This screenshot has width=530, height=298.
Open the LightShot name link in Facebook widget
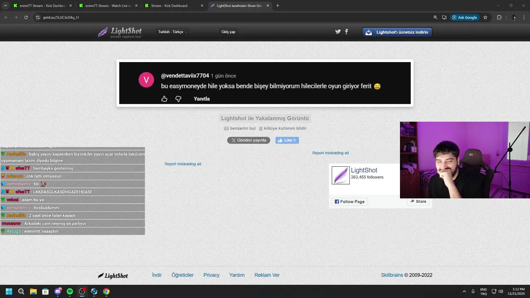tap(364, 170)
